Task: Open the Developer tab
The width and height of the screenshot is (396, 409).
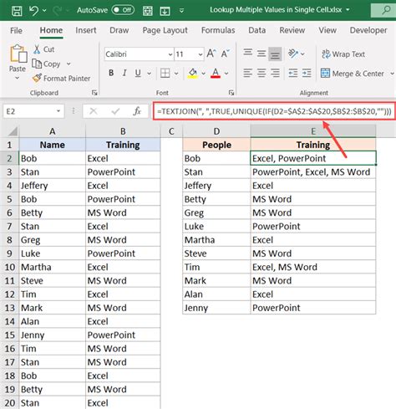Action: [368, 30]
